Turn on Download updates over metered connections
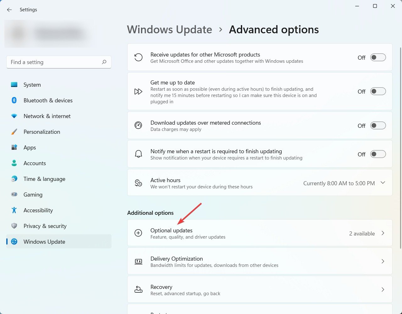This screenshot has width=402, height=314. click(378, 126)
